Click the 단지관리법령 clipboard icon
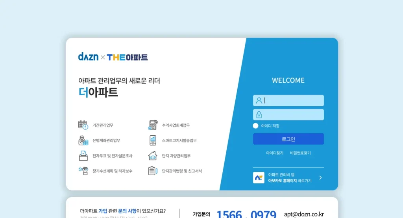This screenshot has width=403, height=218. tap(153, 171)
